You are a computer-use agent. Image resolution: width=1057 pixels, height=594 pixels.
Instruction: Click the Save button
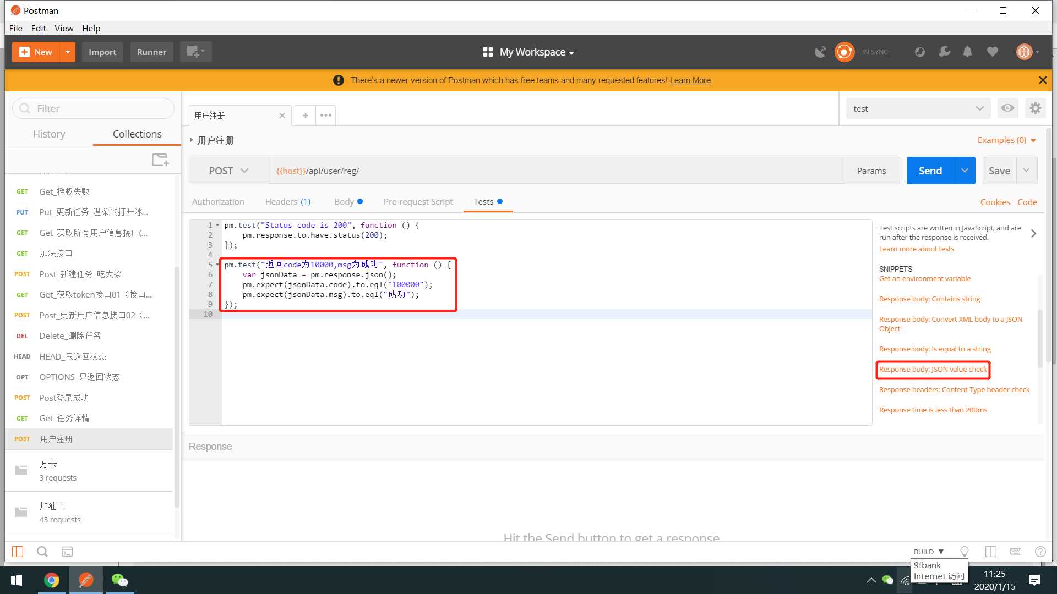tap(999, 170)
